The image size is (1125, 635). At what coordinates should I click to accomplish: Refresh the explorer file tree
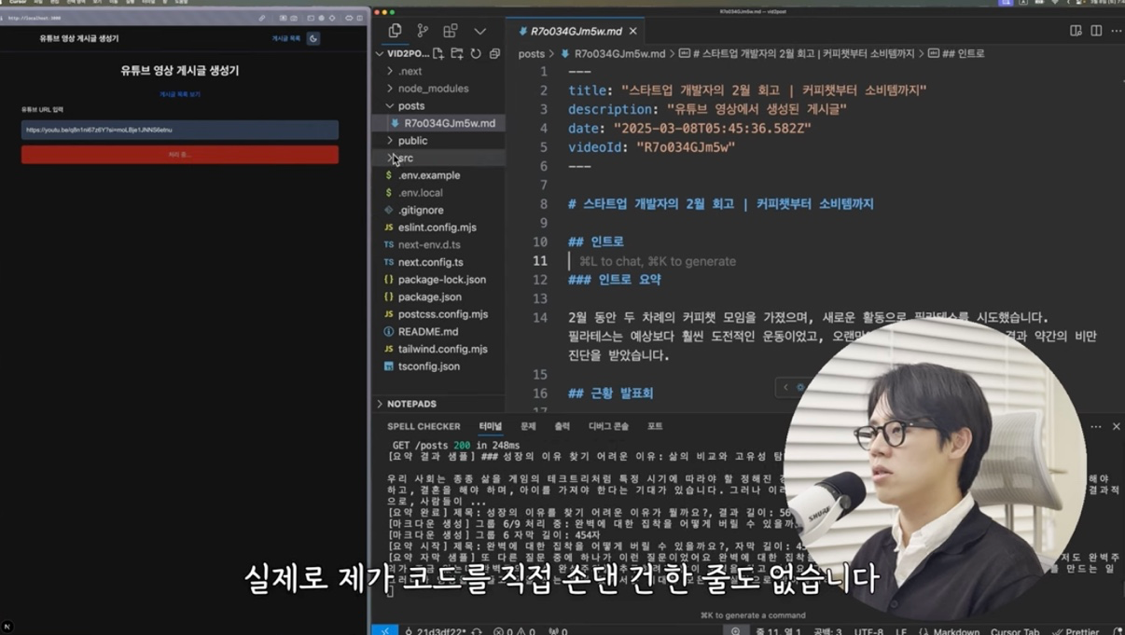[476, 54]
